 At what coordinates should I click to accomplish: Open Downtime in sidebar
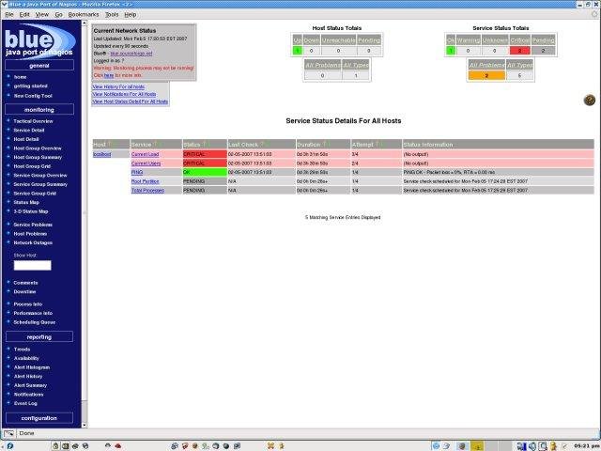pyautogui.click(x=24, y=292)
